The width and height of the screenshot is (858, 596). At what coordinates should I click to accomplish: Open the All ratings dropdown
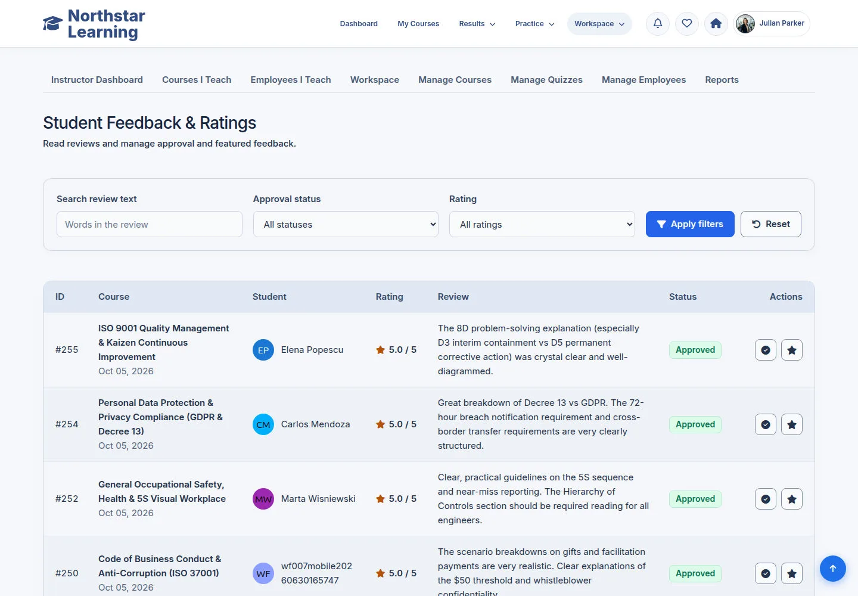click(542, 224)
